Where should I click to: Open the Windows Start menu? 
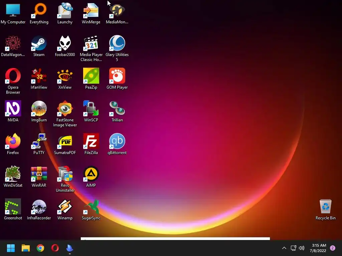11,248
